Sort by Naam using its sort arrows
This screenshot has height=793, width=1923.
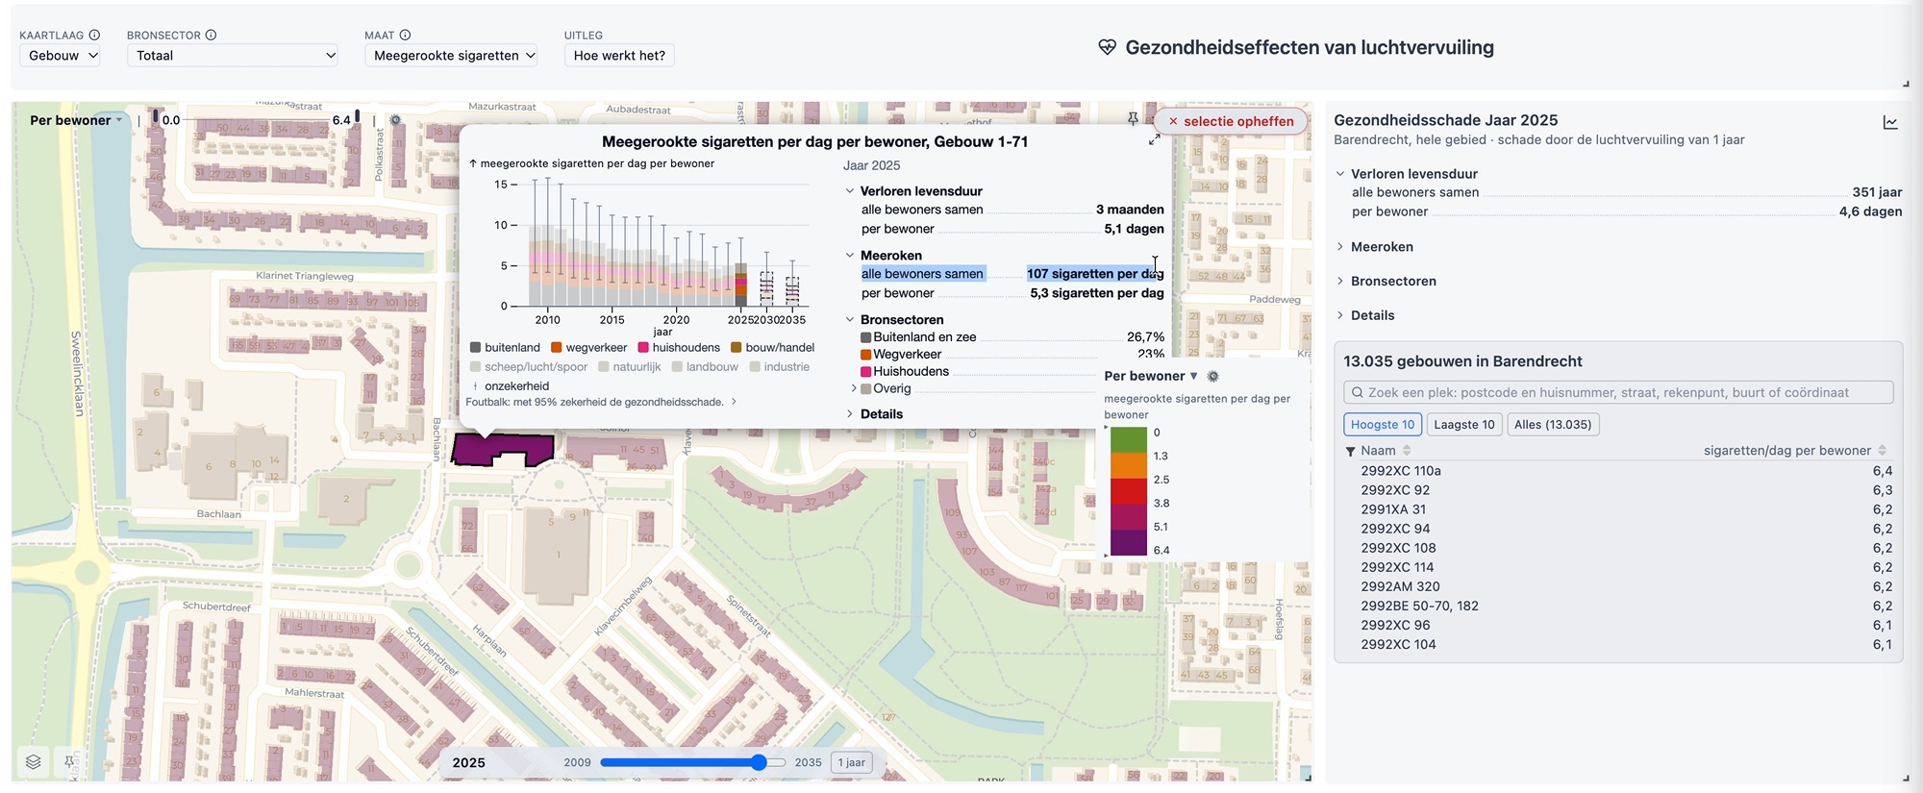pos(1407,450)
